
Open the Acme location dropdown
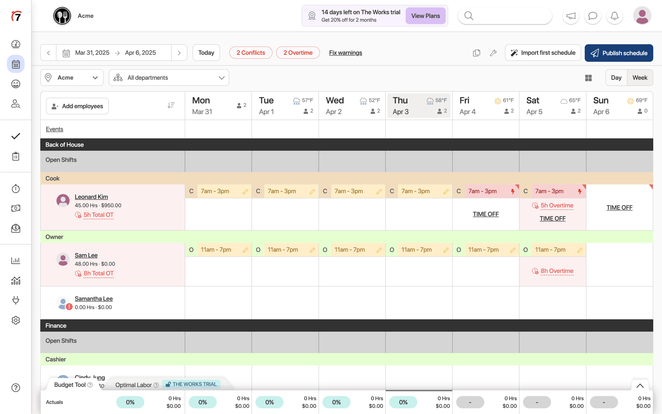(x=72, y=78)
